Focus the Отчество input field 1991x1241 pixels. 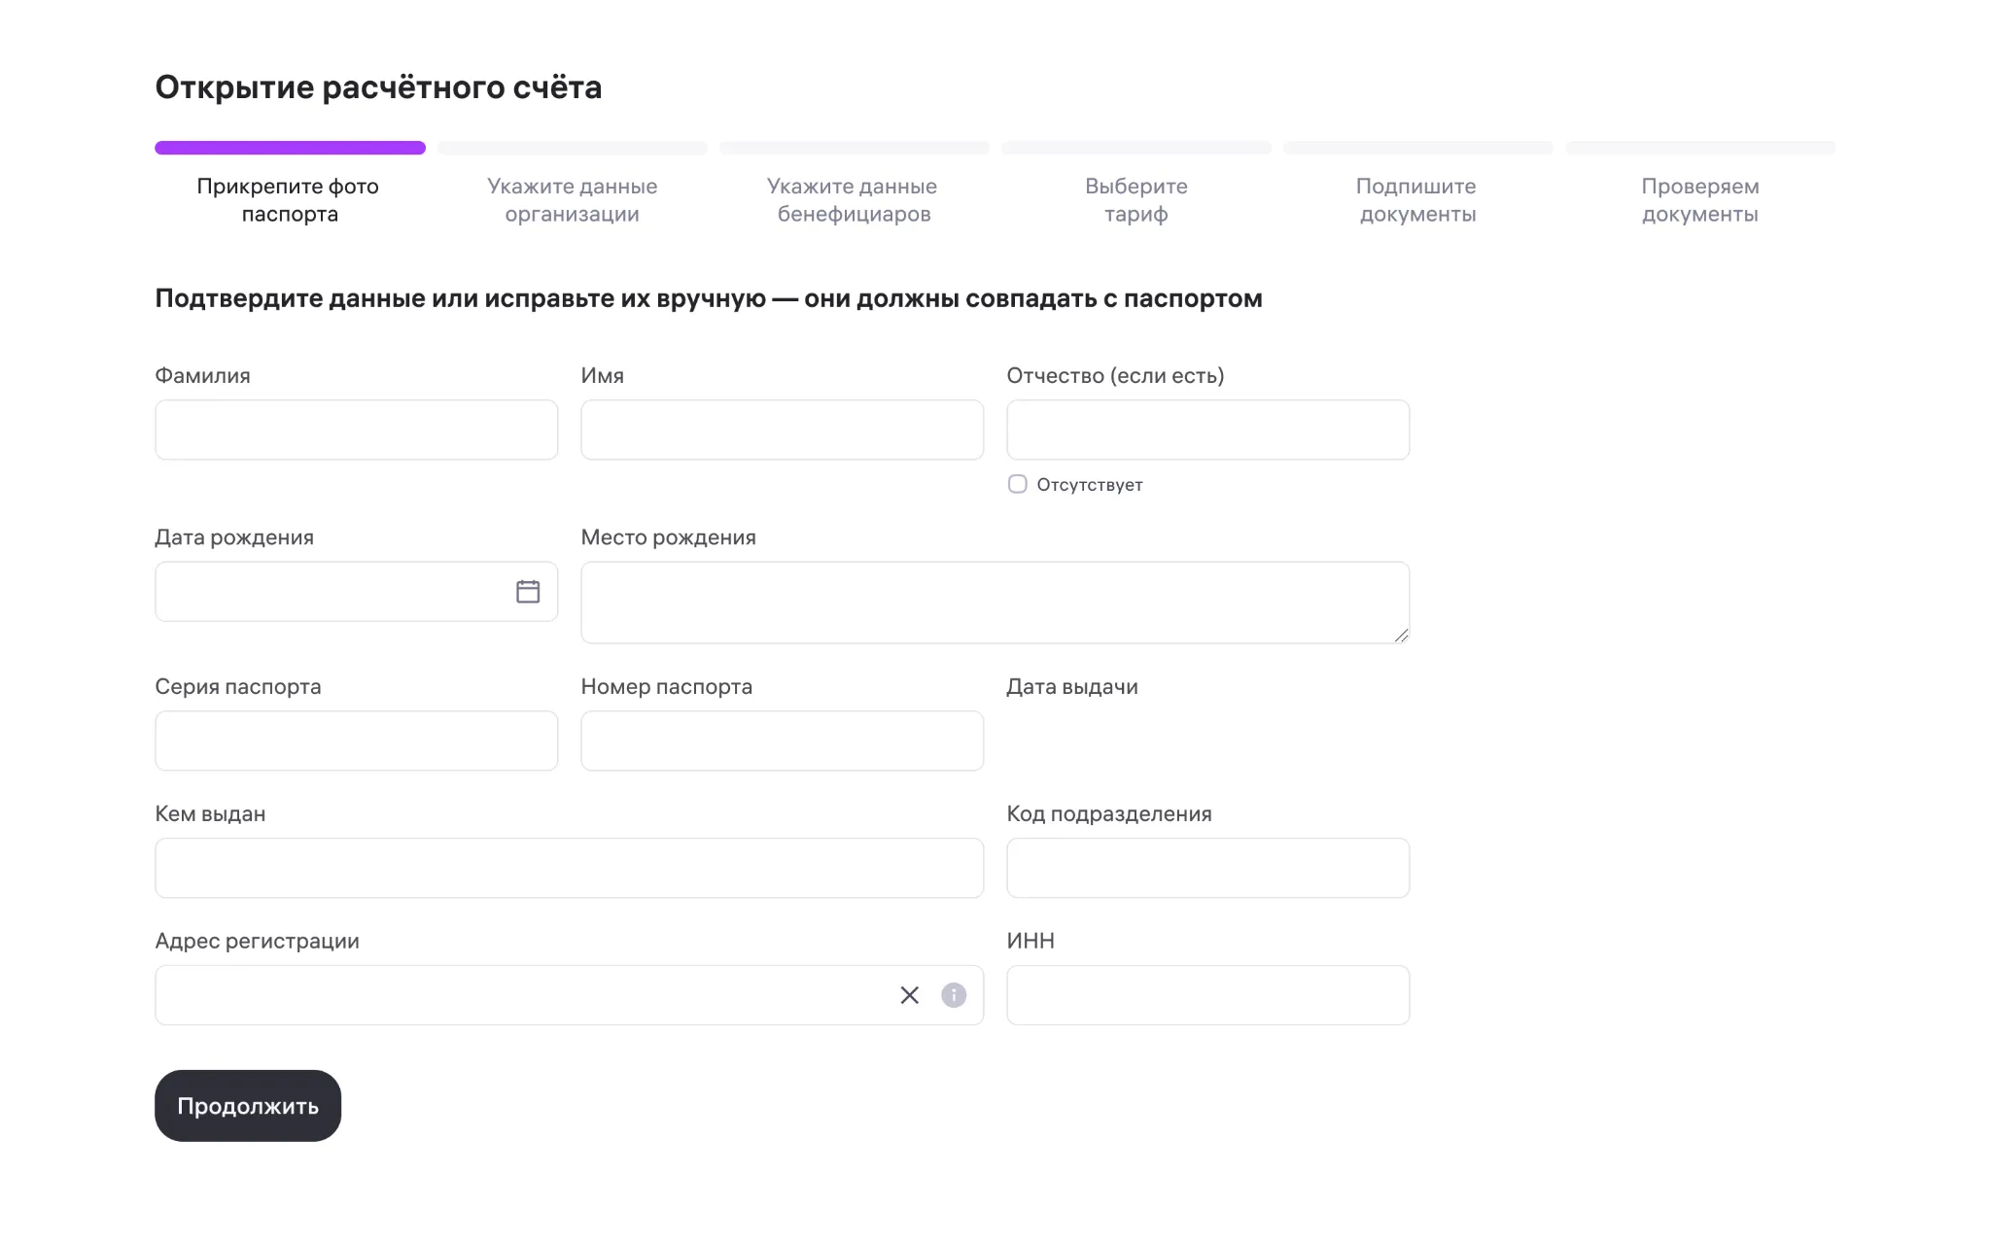1207,430
